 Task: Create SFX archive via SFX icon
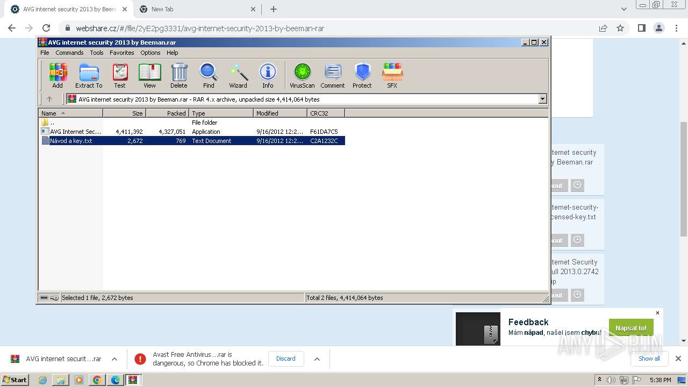click(x=392, y=75)
